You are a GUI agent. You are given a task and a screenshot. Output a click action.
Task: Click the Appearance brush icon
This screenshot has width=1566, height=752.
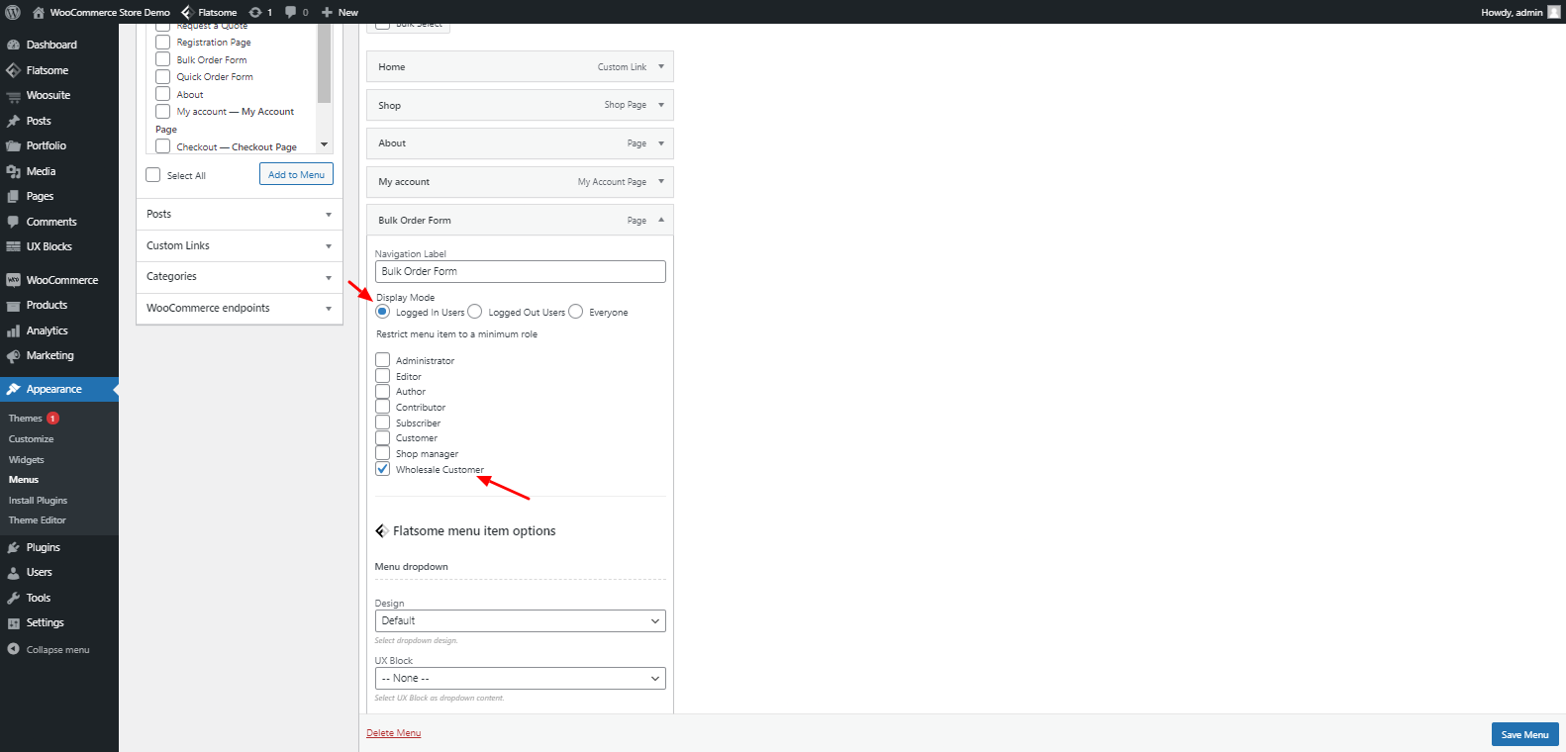[13, 389]
